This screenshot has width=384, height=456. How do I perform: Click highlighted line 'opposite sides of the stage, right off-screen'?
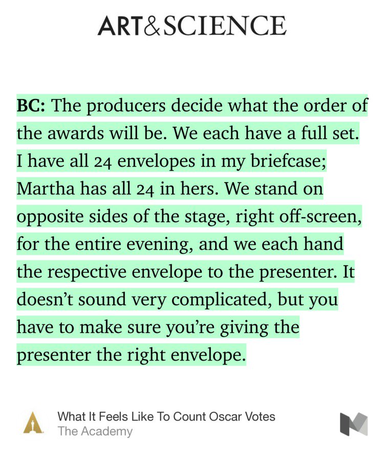189,216
